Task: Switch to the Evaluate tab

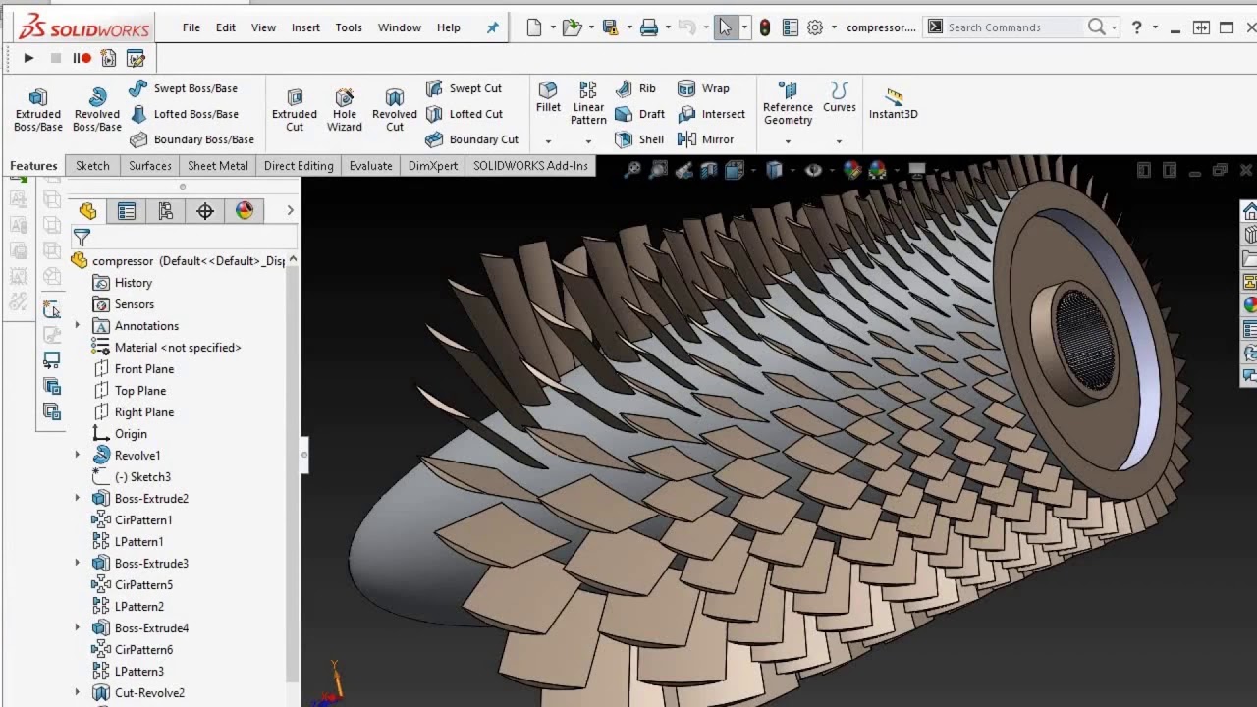Action: [x=371, y=166]
